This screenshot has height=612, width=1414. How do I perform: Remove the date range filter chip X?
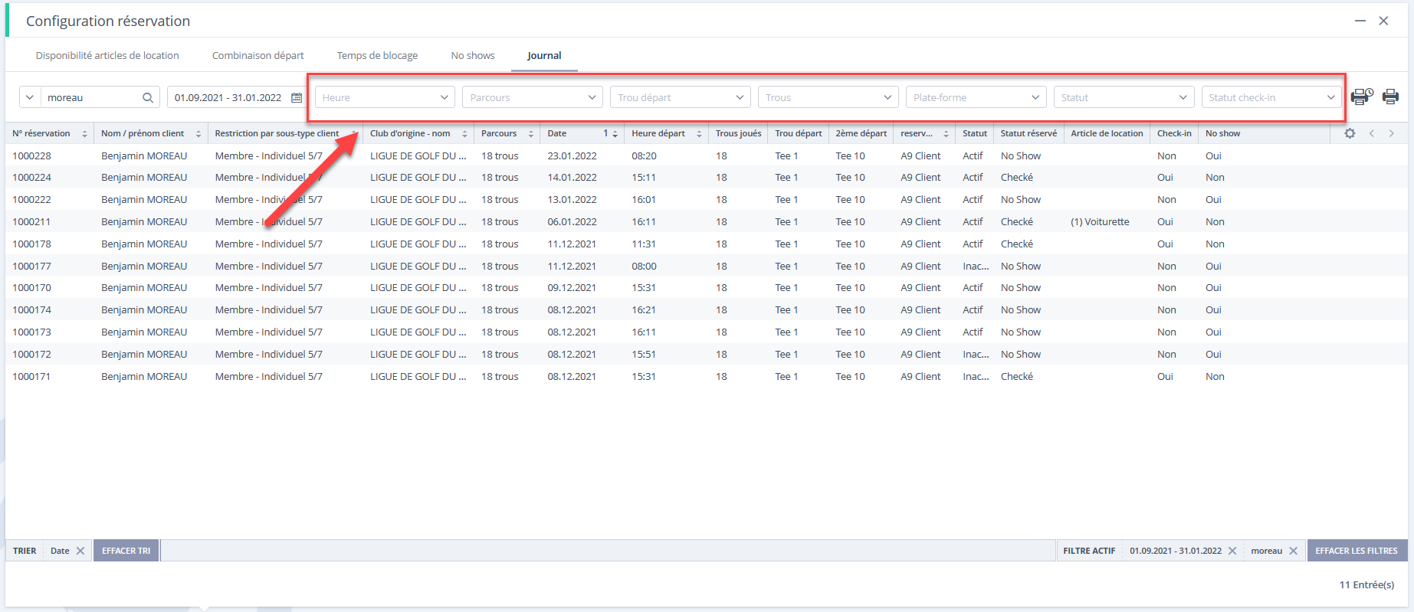tap(1232, 551)
